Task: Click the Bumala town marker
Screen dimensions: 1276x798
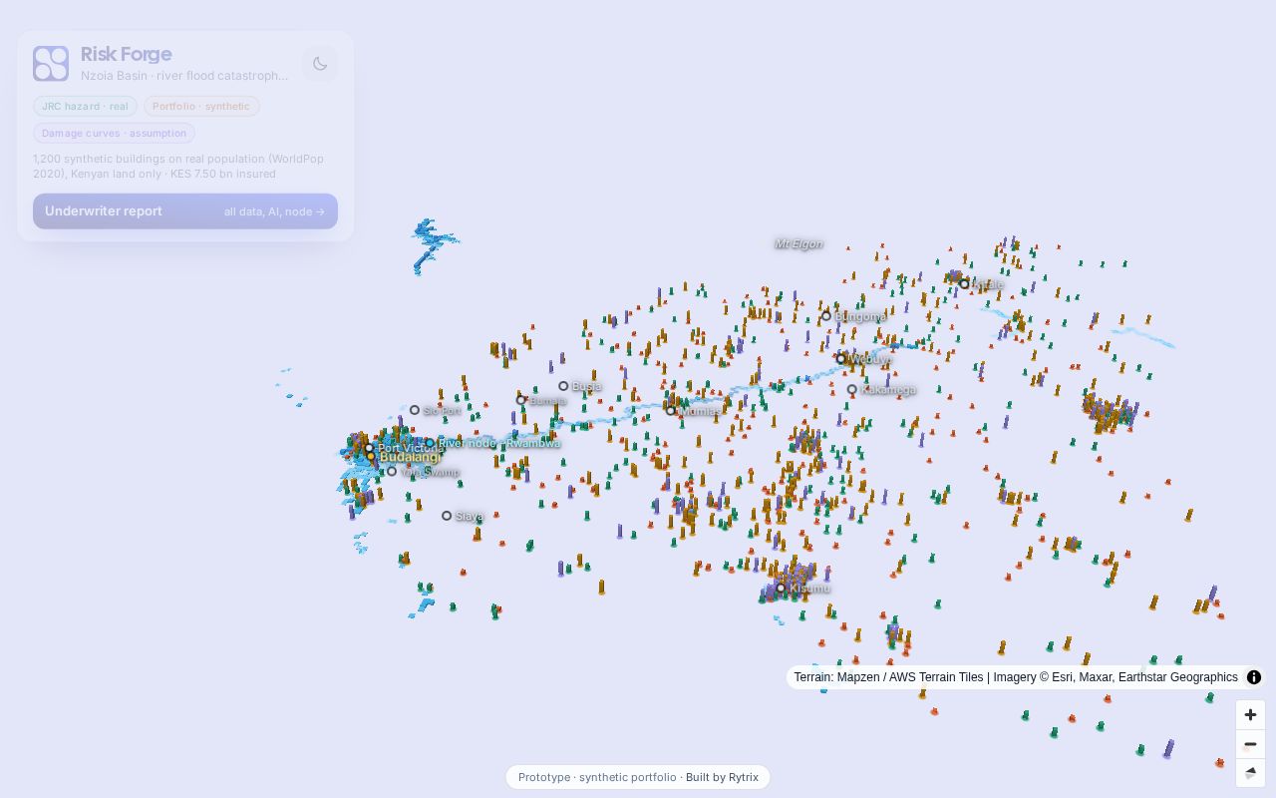Action: click(520, 400)
